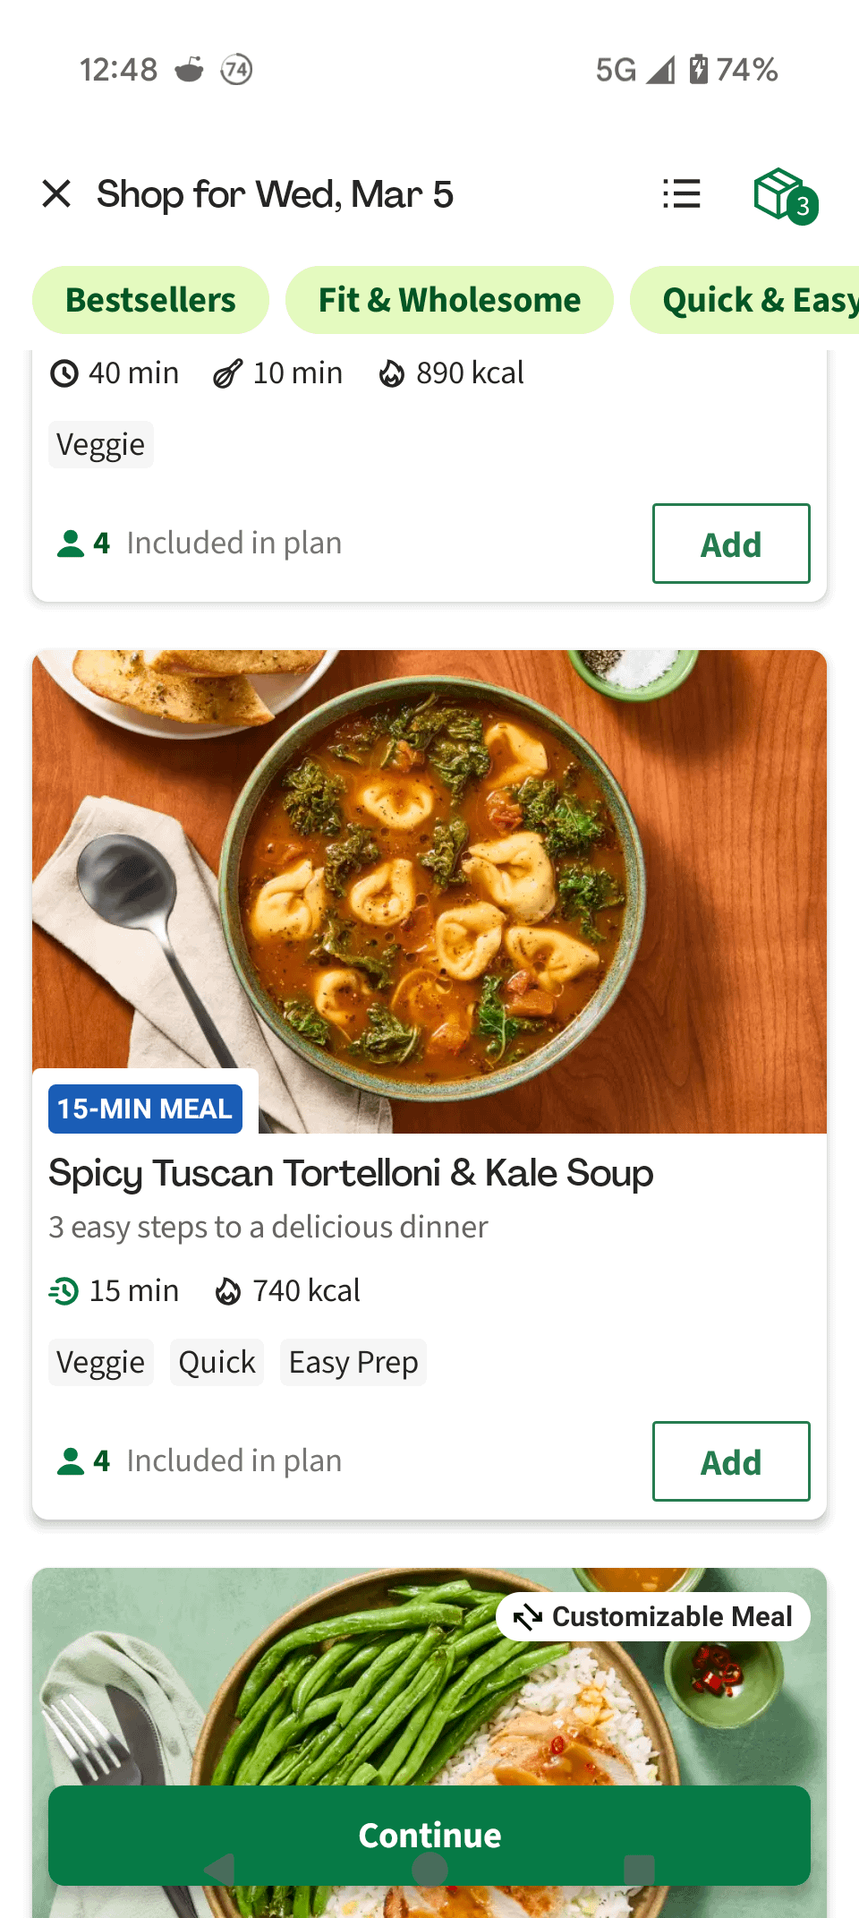This screenshot has height=1918, width=859.
Task: Open the box cart with 3 items
Action: [x=783, y=195]
